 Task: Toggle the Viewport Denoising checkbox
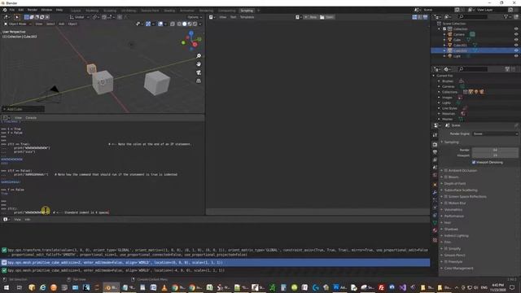pos(474,162)
